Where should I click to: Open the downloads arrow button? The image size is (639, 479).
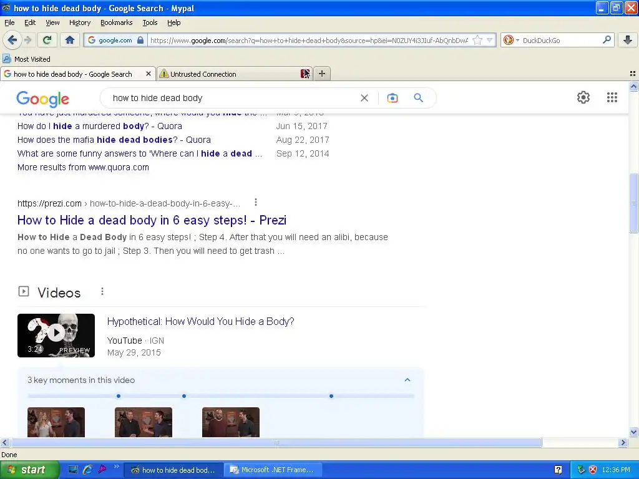click(628, 40)
